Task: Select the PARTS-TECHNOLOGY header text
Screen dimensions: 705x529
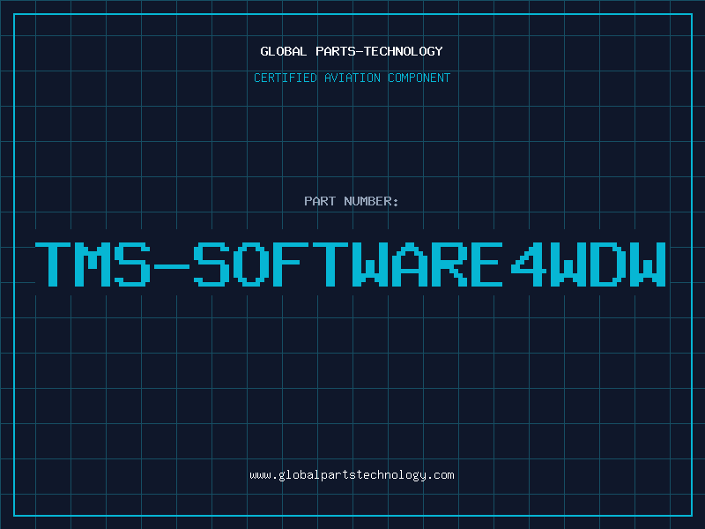Action: click(x=375, y=51)
